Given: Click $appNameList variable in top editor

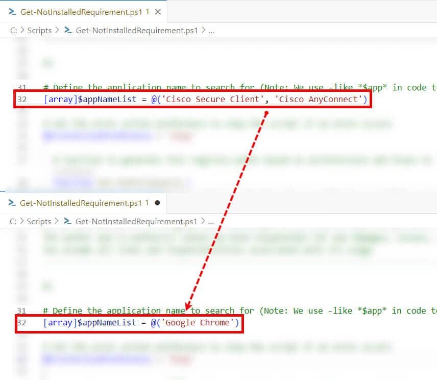Looking at the screenshot, I should [x=107, y=100].
